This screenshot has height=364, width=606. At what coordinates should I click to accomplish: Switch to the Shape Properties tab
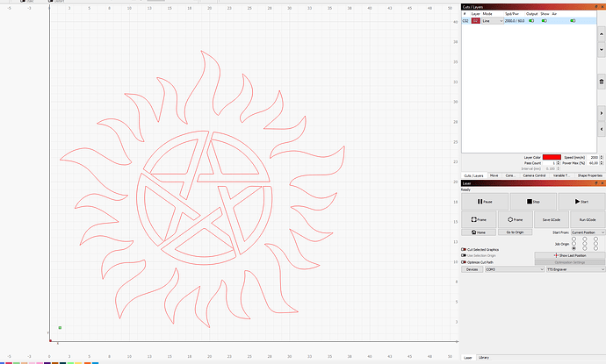(590, 175)
